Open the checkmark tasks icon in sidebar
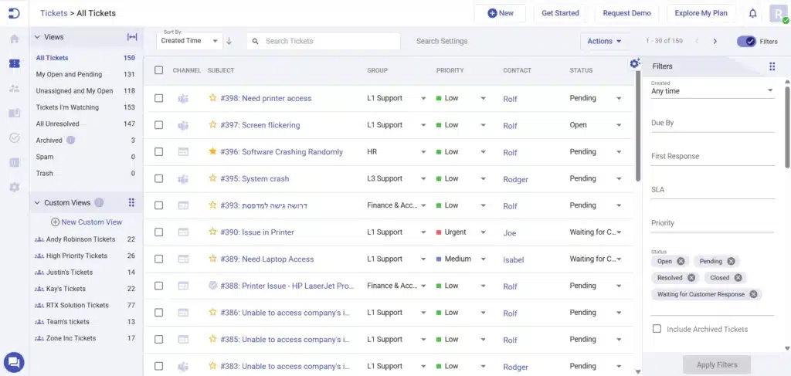The width and height of the screenshot is (791, 376). [15, 137]
